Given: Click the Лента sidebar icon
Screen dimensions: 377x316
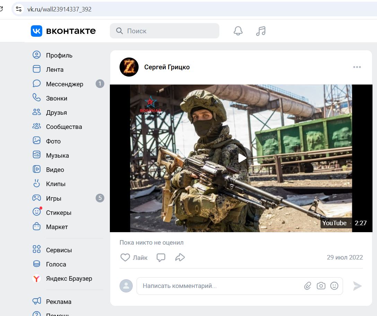Looking at the screenshot, I should tap(36, 69).
